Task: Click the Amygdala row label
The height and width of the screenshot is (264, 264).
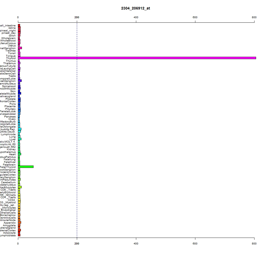Action: pyautogui.click(x=9, y=225)
